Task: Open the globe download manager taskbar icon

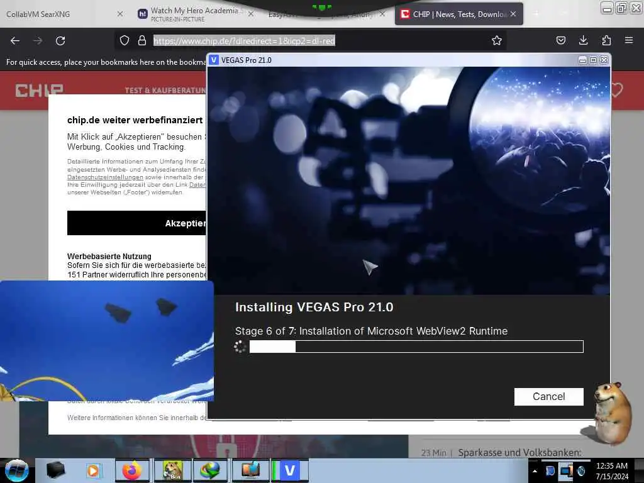Action: click(x=210, y=470)
